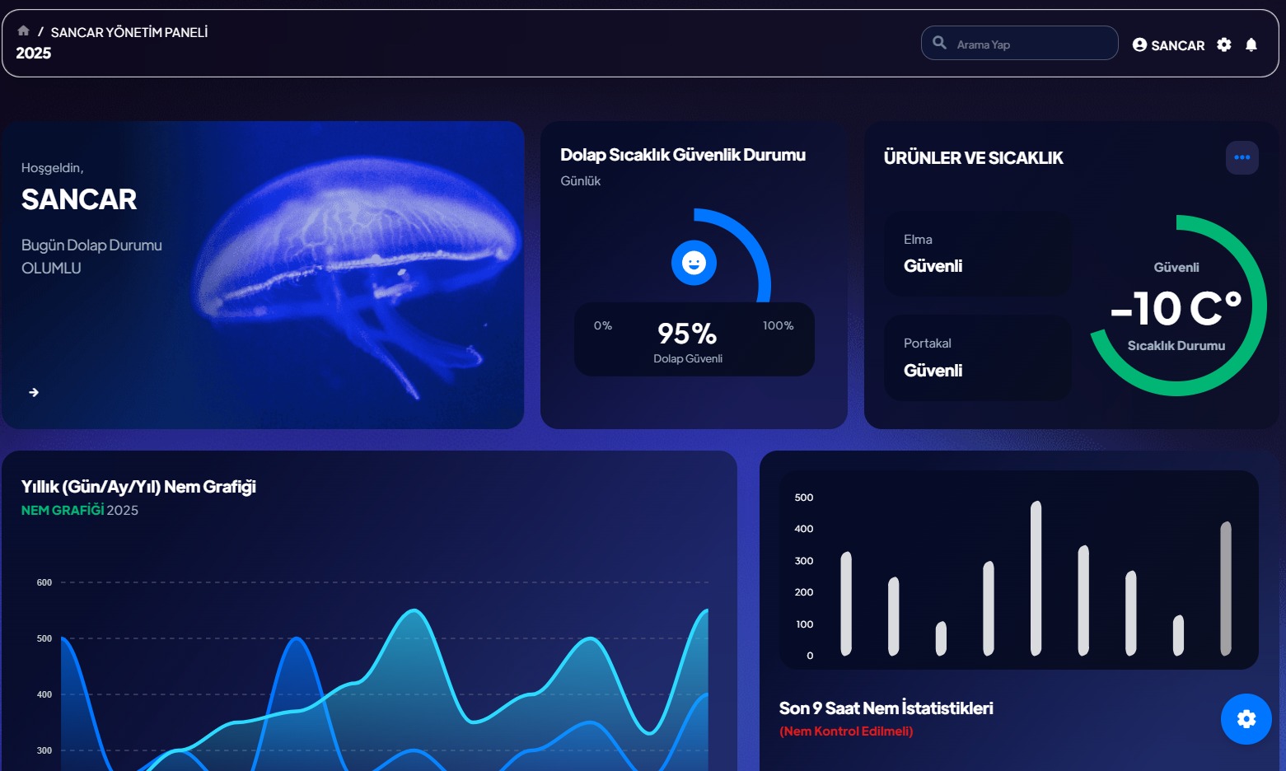Select the Elma product card
This screenshot has height=771, width=1286.
pos(977,254)
